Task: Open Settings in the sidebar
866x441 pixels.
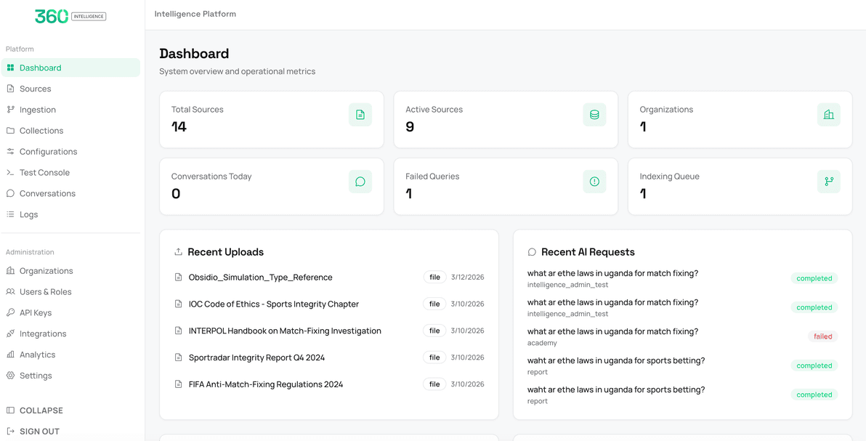Action: pos(70,376)
